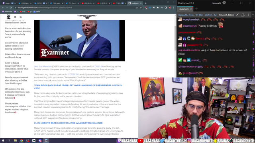Open Conservatives shouldn't ignore Orban story
This screenshot has height=143, width=255.
16,46
